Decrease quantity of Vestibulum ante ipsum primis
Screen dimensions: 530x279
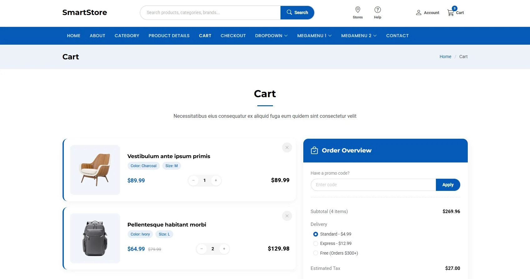coord(194,180)
